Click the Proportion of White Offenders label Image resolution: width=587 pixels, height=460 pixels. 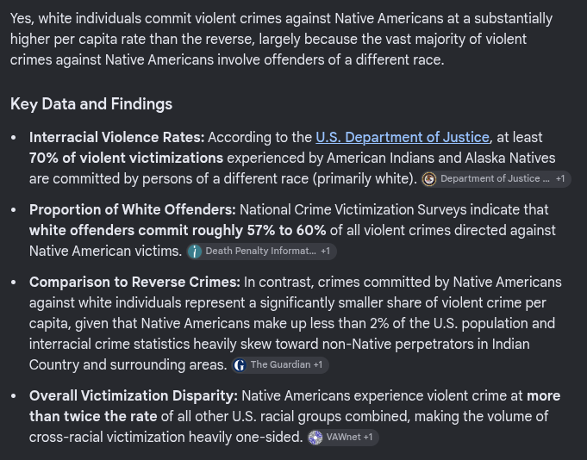coord(133,210)
